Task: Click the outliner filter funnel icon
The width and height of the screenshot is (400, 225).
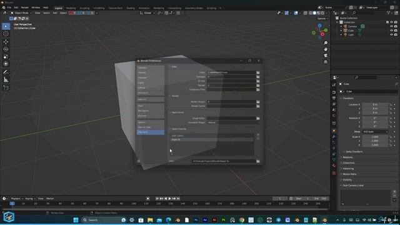Action: [389, 12]
